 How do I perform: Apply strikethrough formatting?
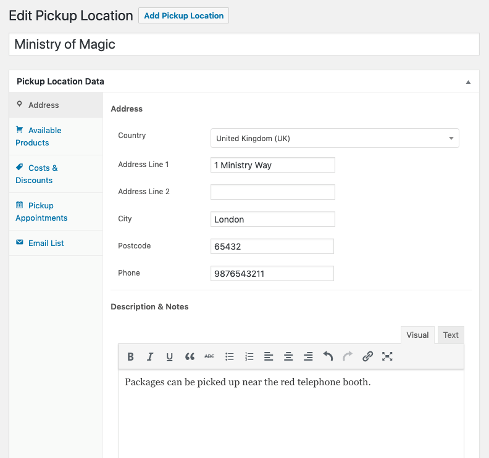pyautogui.click(x=209, y=356)
